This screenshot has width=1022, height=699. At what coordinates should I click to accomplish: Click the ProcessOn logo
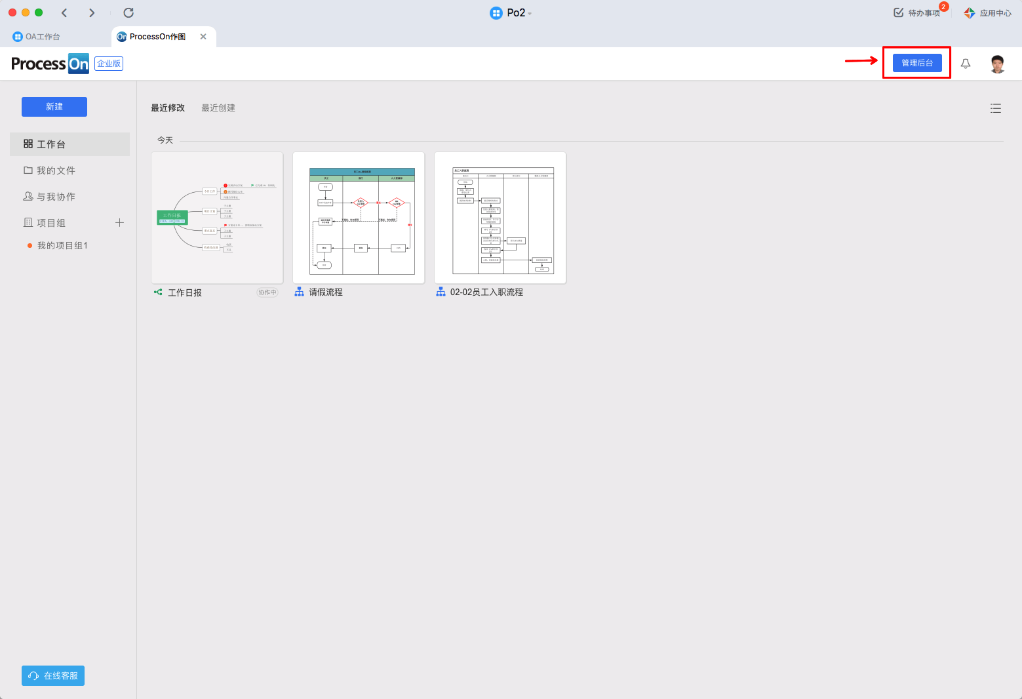[x=50, y=64]
